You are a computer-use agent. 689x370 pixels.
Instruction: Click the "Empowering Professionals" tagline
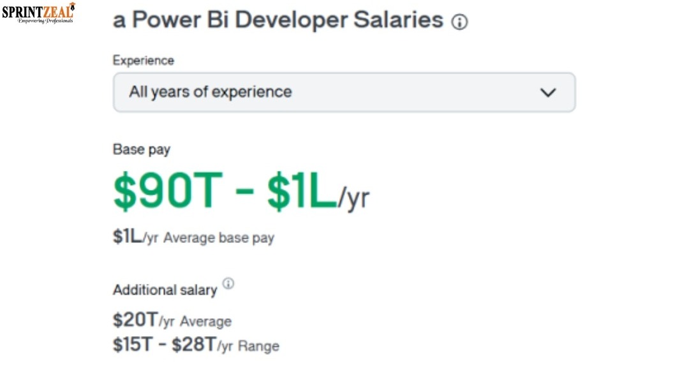tap(45, 21)
